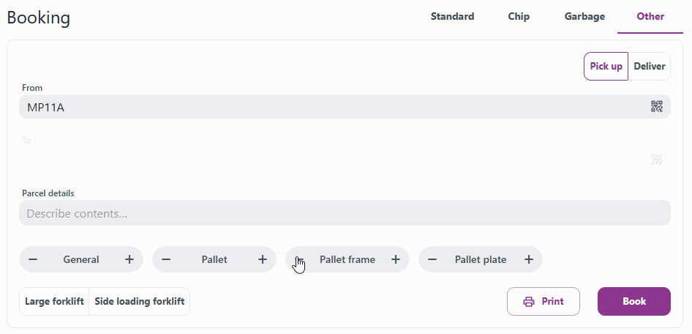Increase Pallet frame count
Viewport: 692px width, 334px height.
tap(396, 259)
